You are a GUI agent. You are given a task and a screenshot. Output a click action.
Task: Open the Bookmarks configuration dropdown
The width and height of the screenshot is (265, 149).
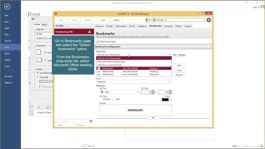click(170, 55)
